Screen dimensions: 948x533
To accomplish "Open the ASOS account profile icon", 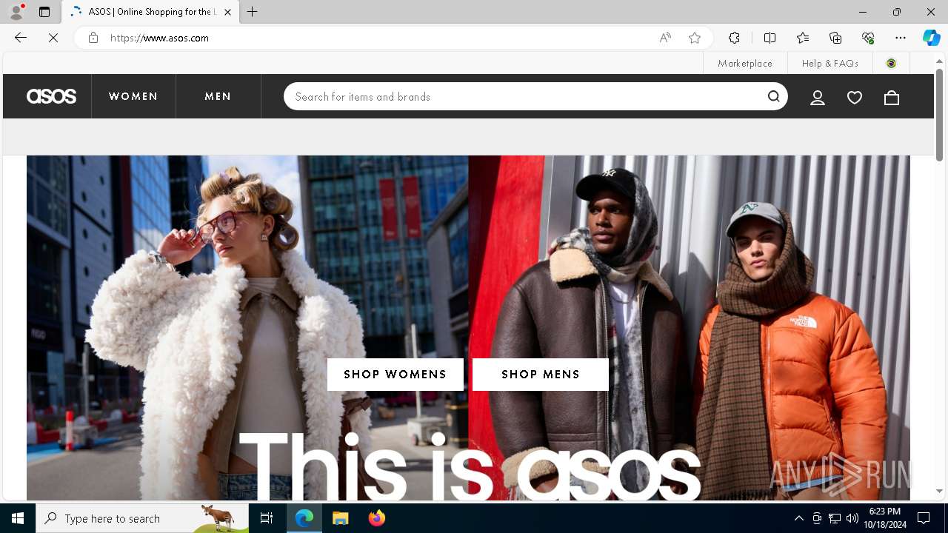I will coord(818,97).
